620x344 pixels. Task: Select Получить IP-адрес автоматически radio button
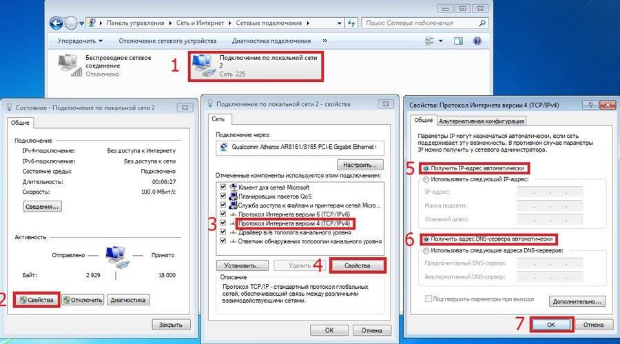[426, 168]
